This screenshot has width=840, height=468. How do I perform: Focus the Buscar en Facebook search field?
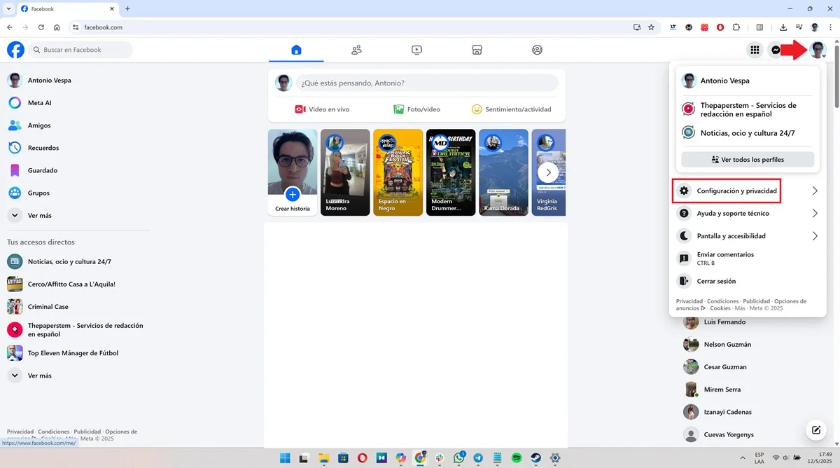tap(80, 50)
